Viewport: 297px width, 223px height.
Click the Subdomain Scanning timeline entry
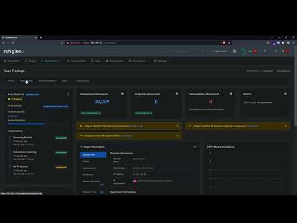(25, 152)
